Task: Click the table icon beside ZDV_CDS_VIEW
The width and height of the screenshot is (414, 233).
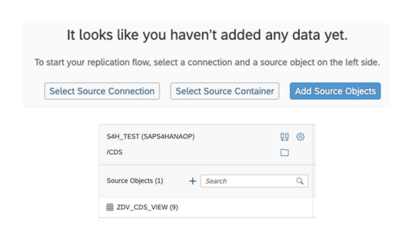Action: 110,207
